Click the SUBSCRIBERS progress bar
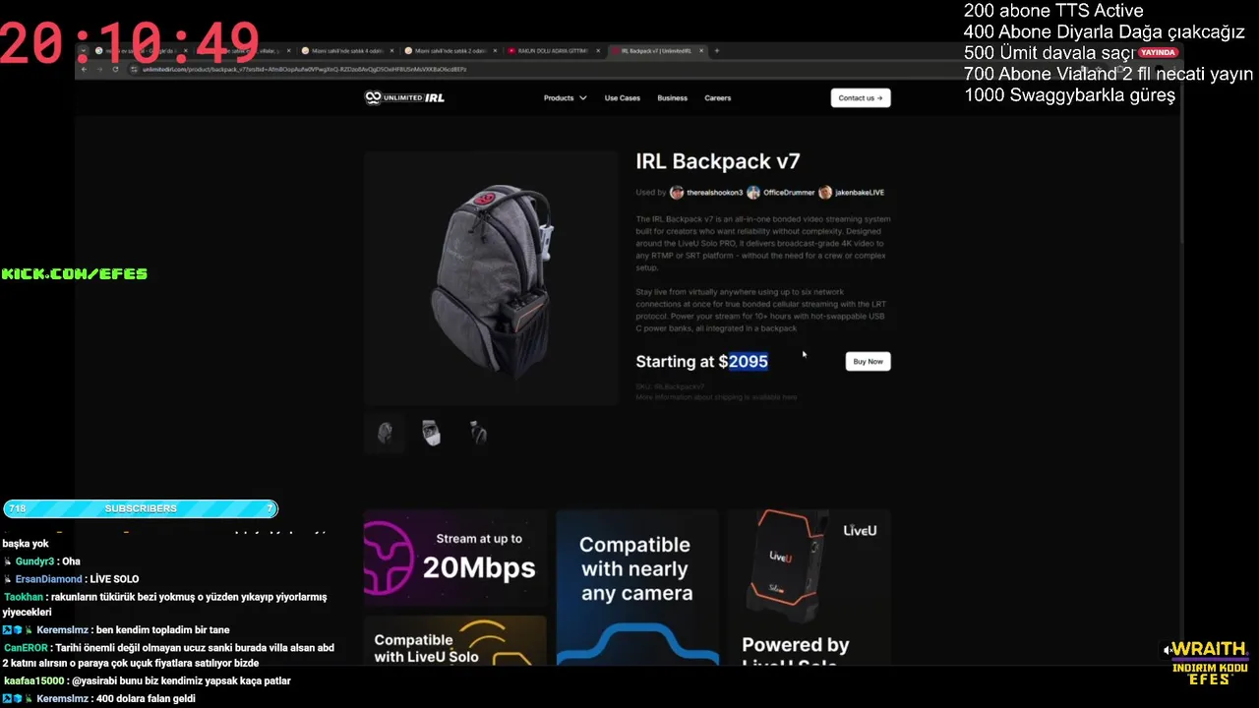This screenshot has height=708, width=1259. [141, 508]
